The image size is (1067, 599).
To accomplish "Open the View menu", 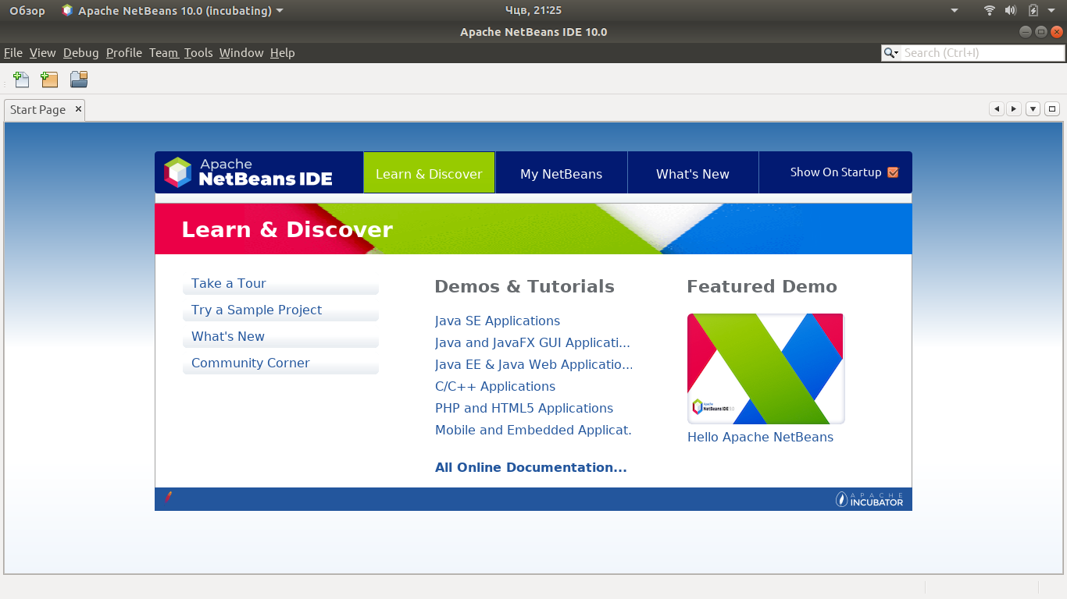I will [43, 53].
